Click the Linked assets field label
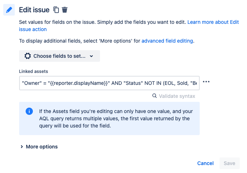This screenshot has height=173, width=247. coord(33,72)
